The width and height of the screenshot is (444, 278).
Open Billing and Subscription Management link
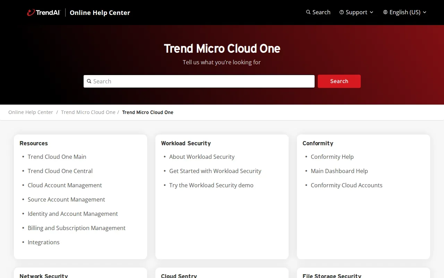77,228
